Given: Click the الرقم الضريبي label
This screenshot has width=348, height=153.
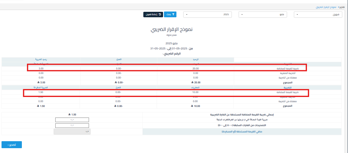Looking at the screenshot, I should click(172, 54).
